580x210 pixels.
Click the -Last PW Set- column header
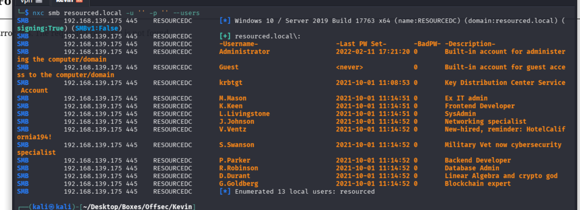point(361,44)
